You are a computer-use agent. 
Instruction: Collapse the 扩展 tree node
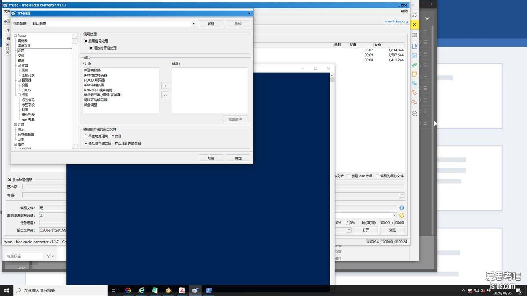pos(15,125)
